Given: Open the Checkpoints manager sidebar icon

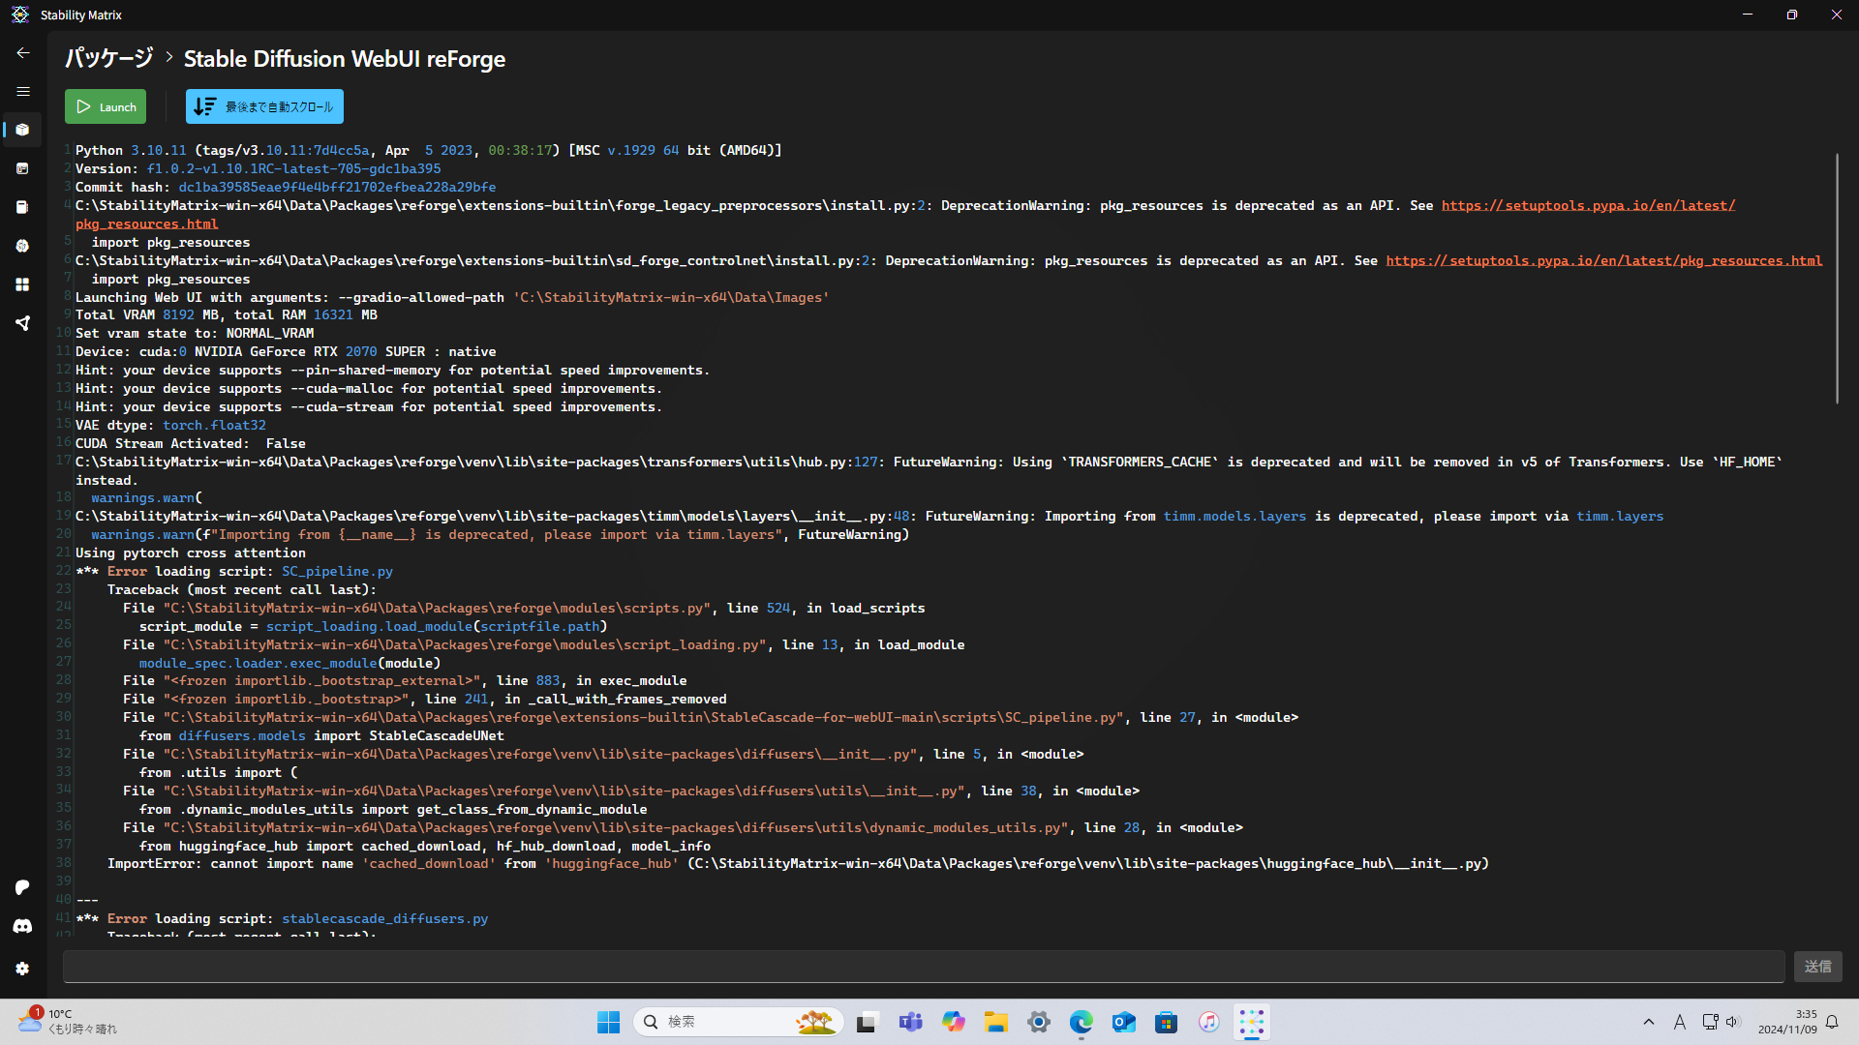Looking at the screenshot, I should click(23, 207).
